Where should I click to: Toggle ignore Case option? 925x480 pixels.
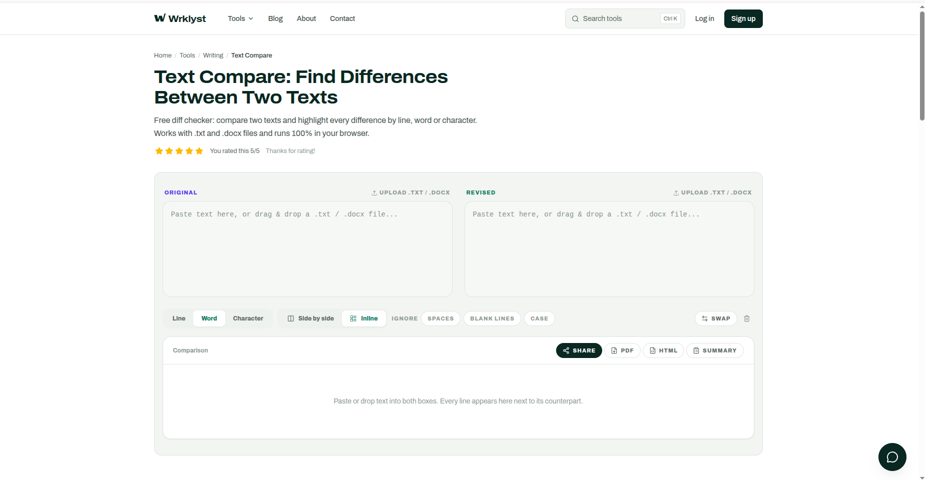click(539, 318)
